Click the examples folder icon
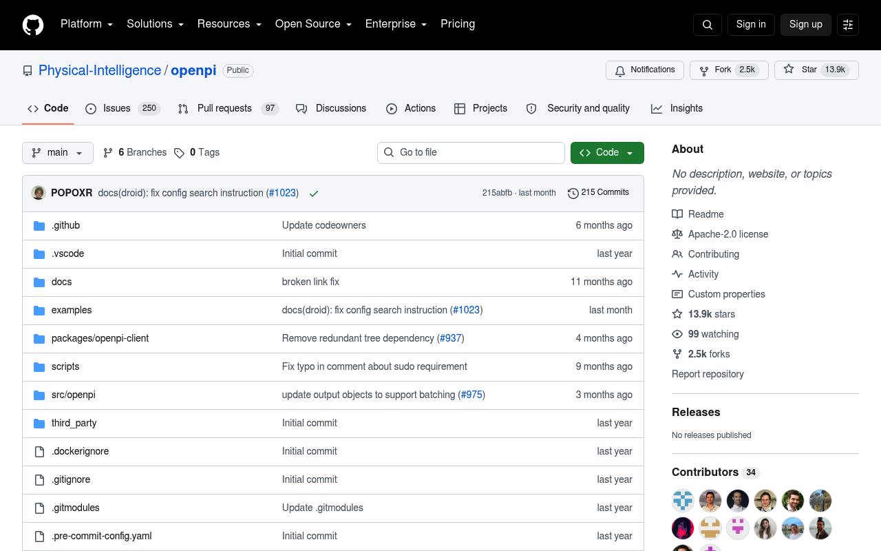 [x=39, y=310]
